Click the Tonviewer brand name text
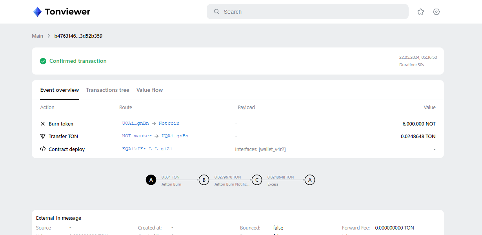 click(x=67, y=12)
